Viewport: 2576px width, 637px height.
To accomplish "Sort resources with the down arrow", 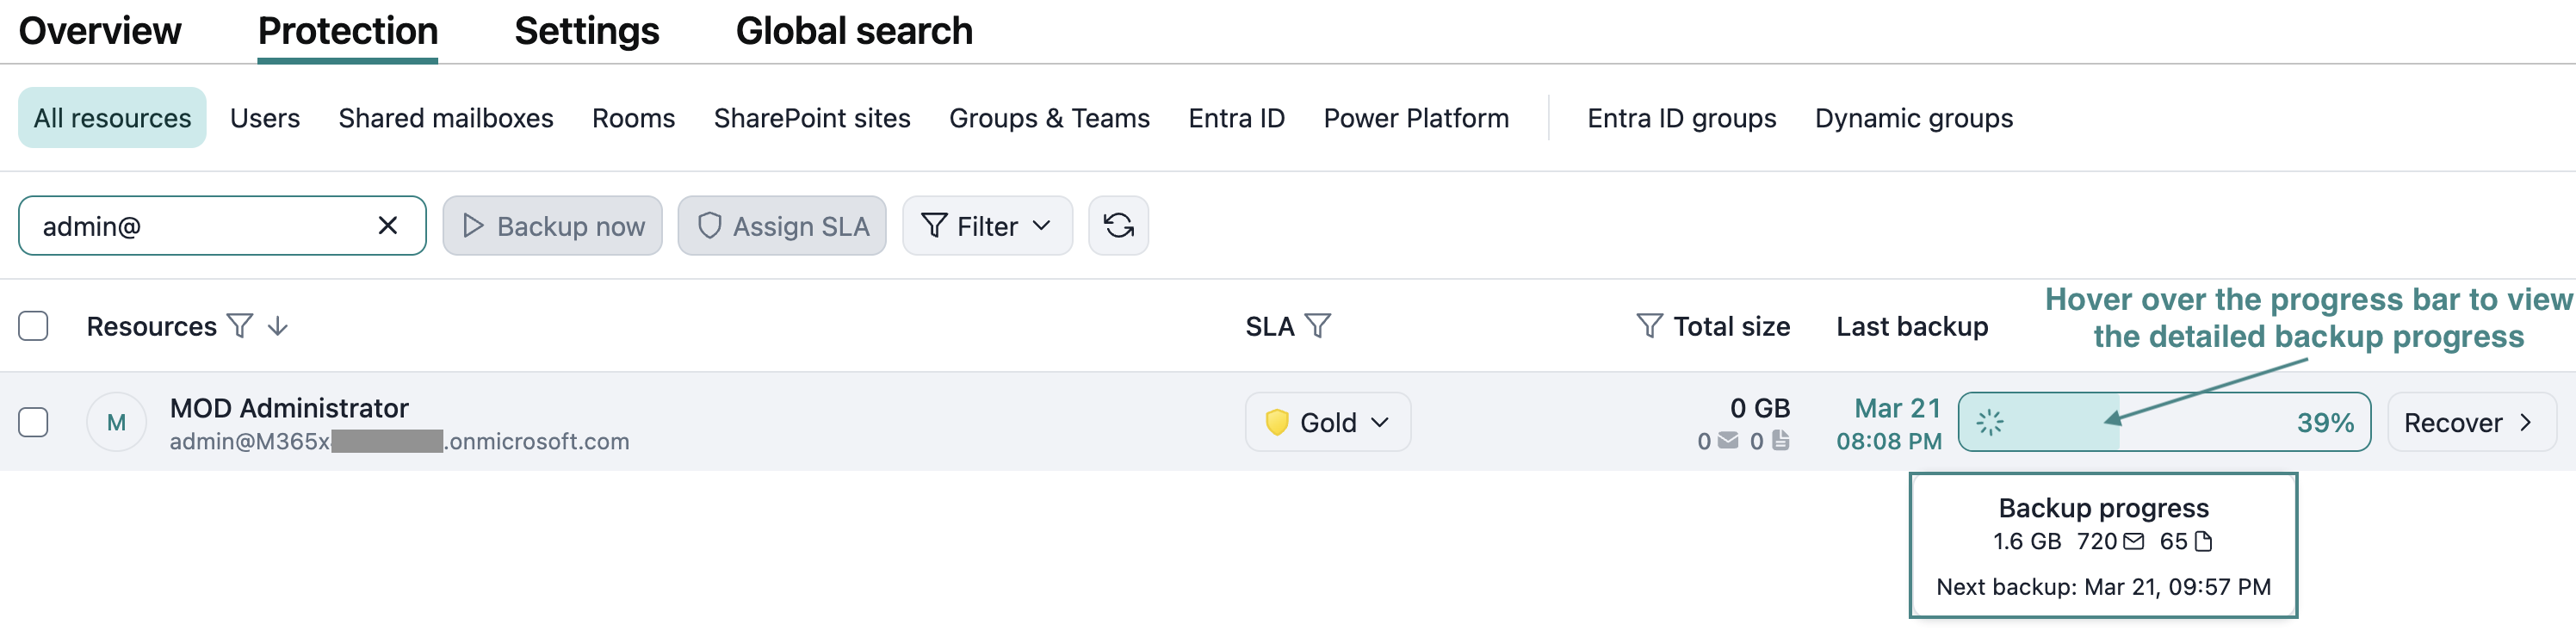I will 278,326.
